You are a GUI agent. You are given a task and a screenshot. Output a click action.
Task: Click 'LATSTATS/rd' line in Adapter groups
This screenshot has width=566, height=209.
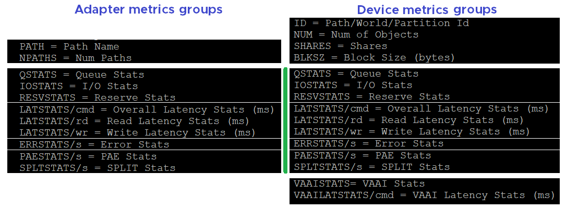pos(134,121)
